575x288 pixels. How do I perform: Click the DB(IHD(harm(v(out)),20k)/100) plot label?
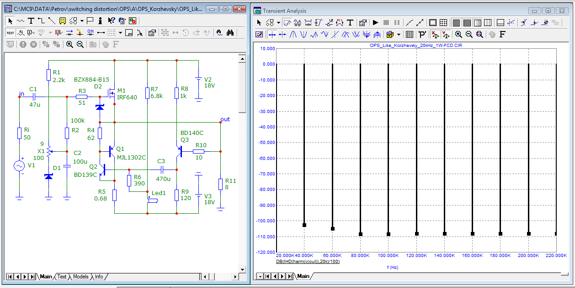click(x=308, y=262)
